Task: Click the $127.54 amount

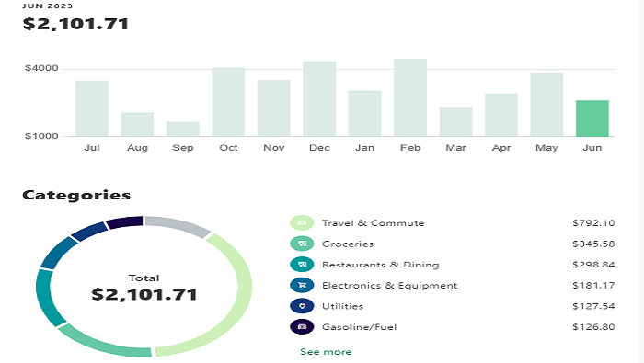Action: (x=593, y=306)
